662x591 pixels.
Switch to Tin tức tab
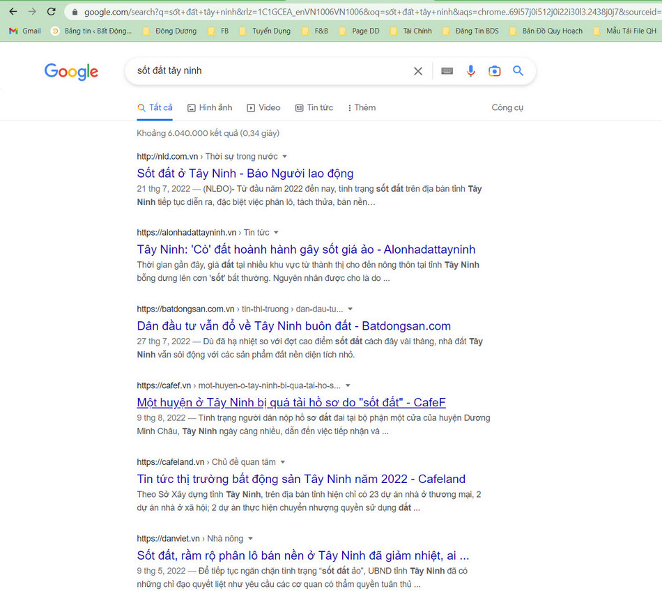click(x=314, y=107)
